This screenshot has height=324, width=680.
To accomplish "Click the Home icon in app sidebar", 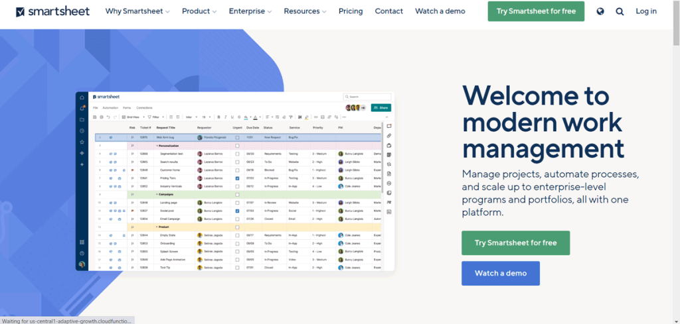I will (x=82, y=97).
